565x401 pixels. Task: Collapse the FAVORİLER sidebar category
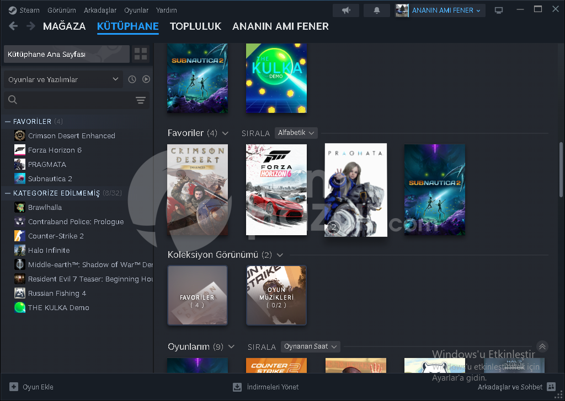[x=8, y=122]
